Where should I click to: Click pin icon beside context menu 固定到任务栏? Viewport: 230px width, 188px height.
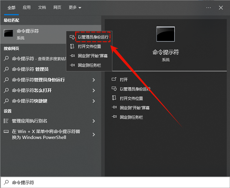(72, 65)
